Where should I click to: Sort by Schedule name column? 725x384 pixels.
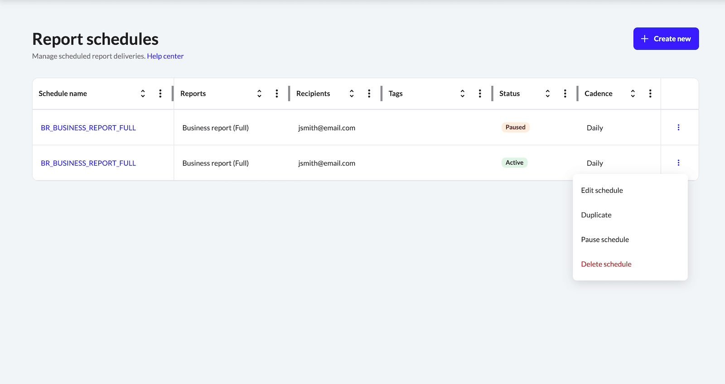coord(143,94)
